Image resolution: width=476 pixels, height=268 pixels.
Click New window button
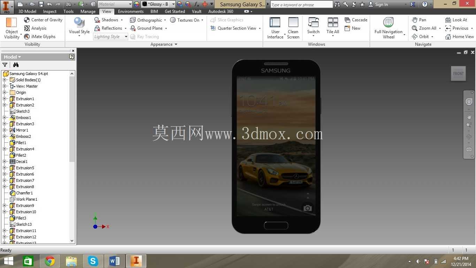click(352, 28)
